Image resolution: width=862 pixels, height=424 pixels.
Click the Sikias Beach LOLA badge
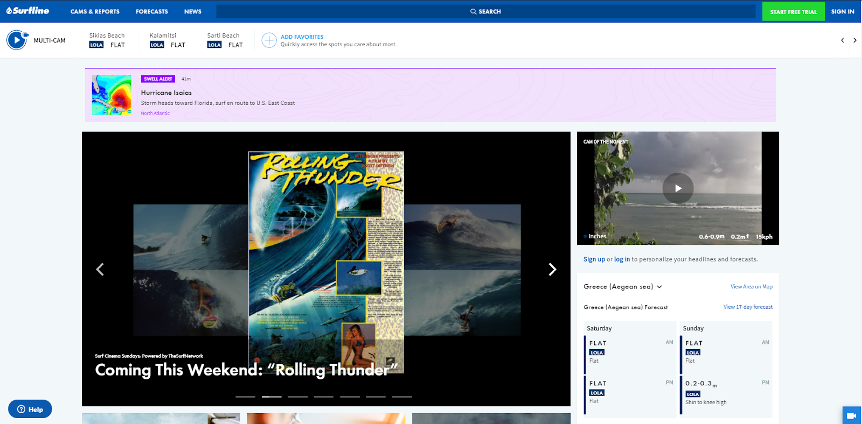tap(96, 45)
